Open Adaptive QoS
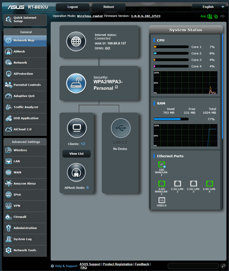Screen dimensions: 229x271 (25, 96)
